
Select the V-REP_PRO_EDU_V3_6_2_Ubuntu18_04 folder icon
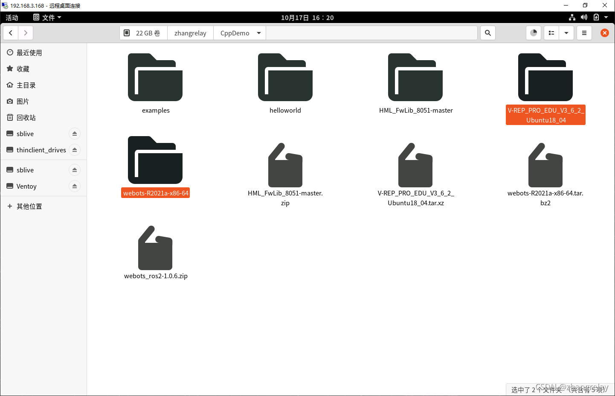(545, 77)
